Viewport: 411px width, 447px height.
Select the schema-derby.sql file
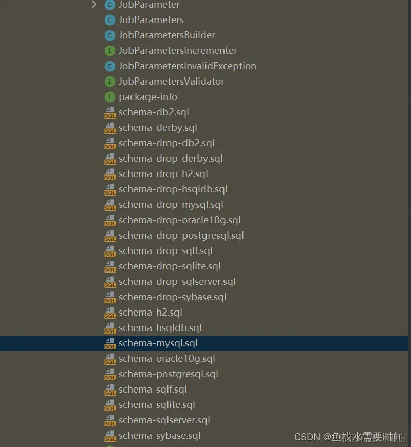(x=158, y=128)
